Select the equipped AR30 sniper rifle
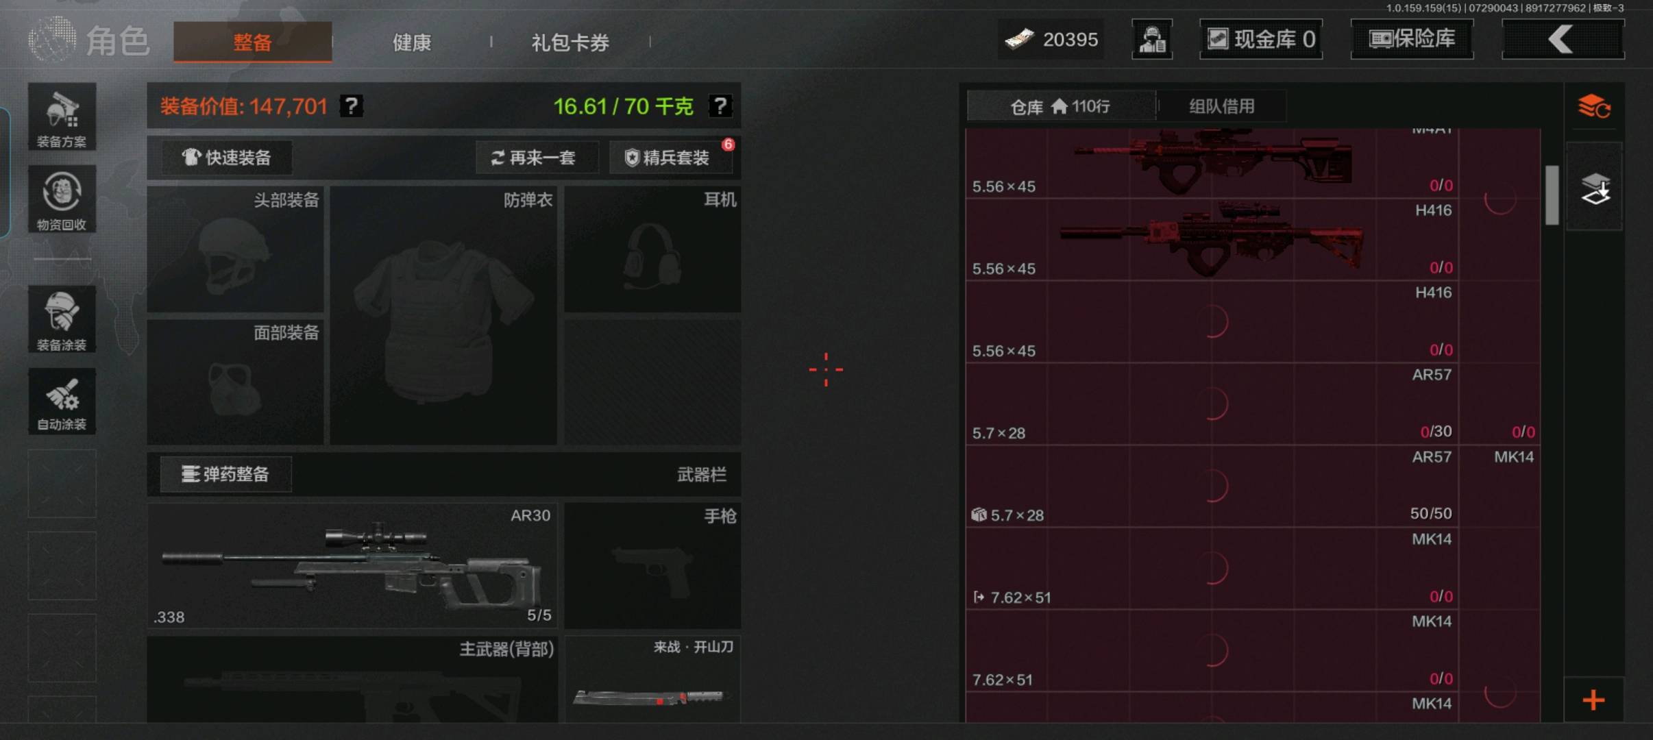This screenshot has height=740, width=1653. tap(352, 565)
